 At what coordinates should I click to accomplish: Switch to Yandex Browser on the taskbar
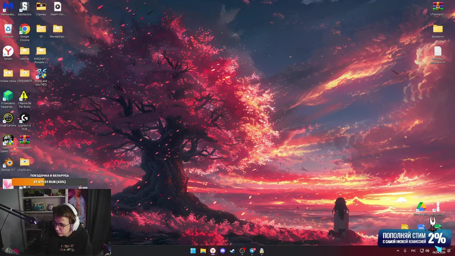pyautogui.click(x=213, y=251)
